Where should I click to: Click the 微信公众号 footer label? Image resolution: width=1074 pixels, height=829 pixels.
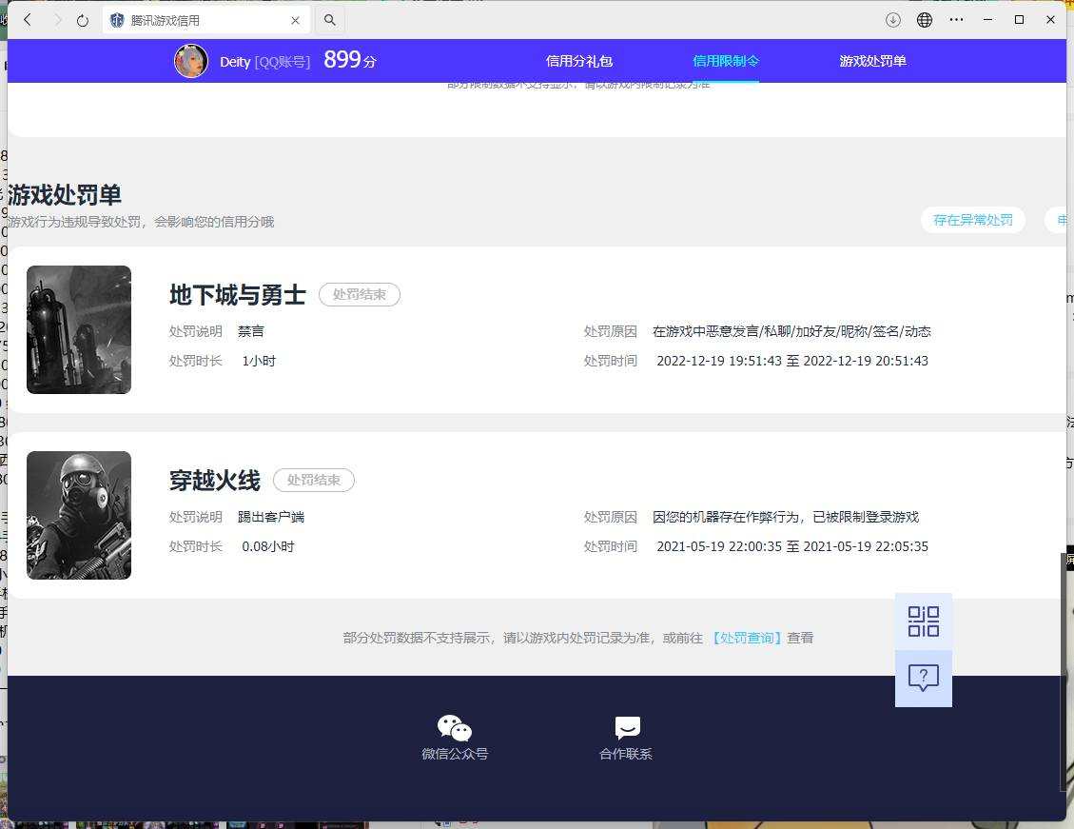pos(455,755)
